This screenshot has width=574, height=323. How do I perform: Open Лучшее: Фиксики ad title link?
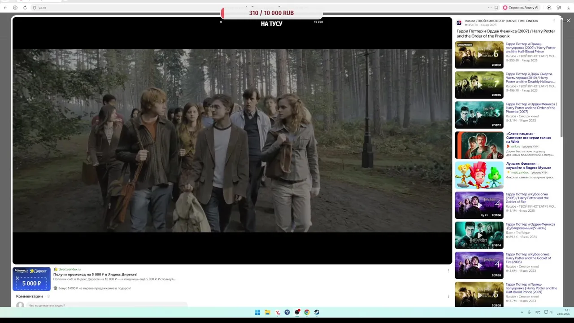pos(529,166)
